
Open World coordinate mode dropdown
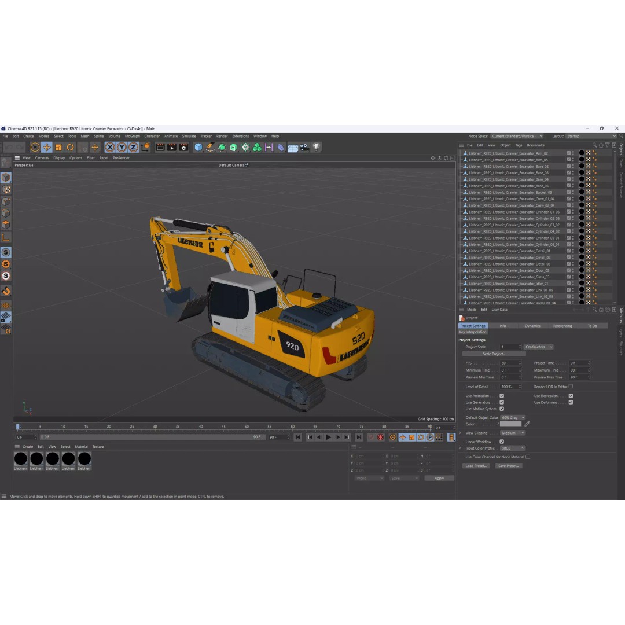coord(369,478)
